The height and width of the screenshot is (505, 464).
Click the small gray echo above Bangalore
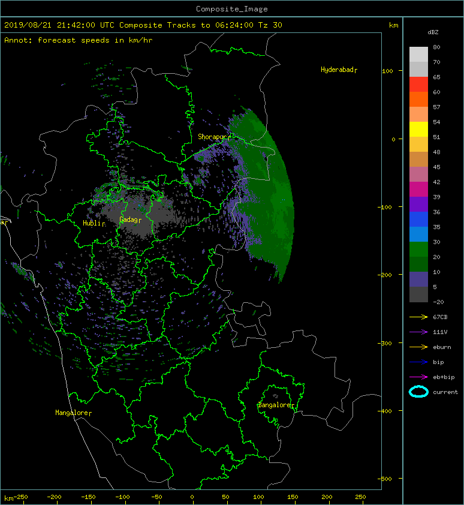pos(275,396)
